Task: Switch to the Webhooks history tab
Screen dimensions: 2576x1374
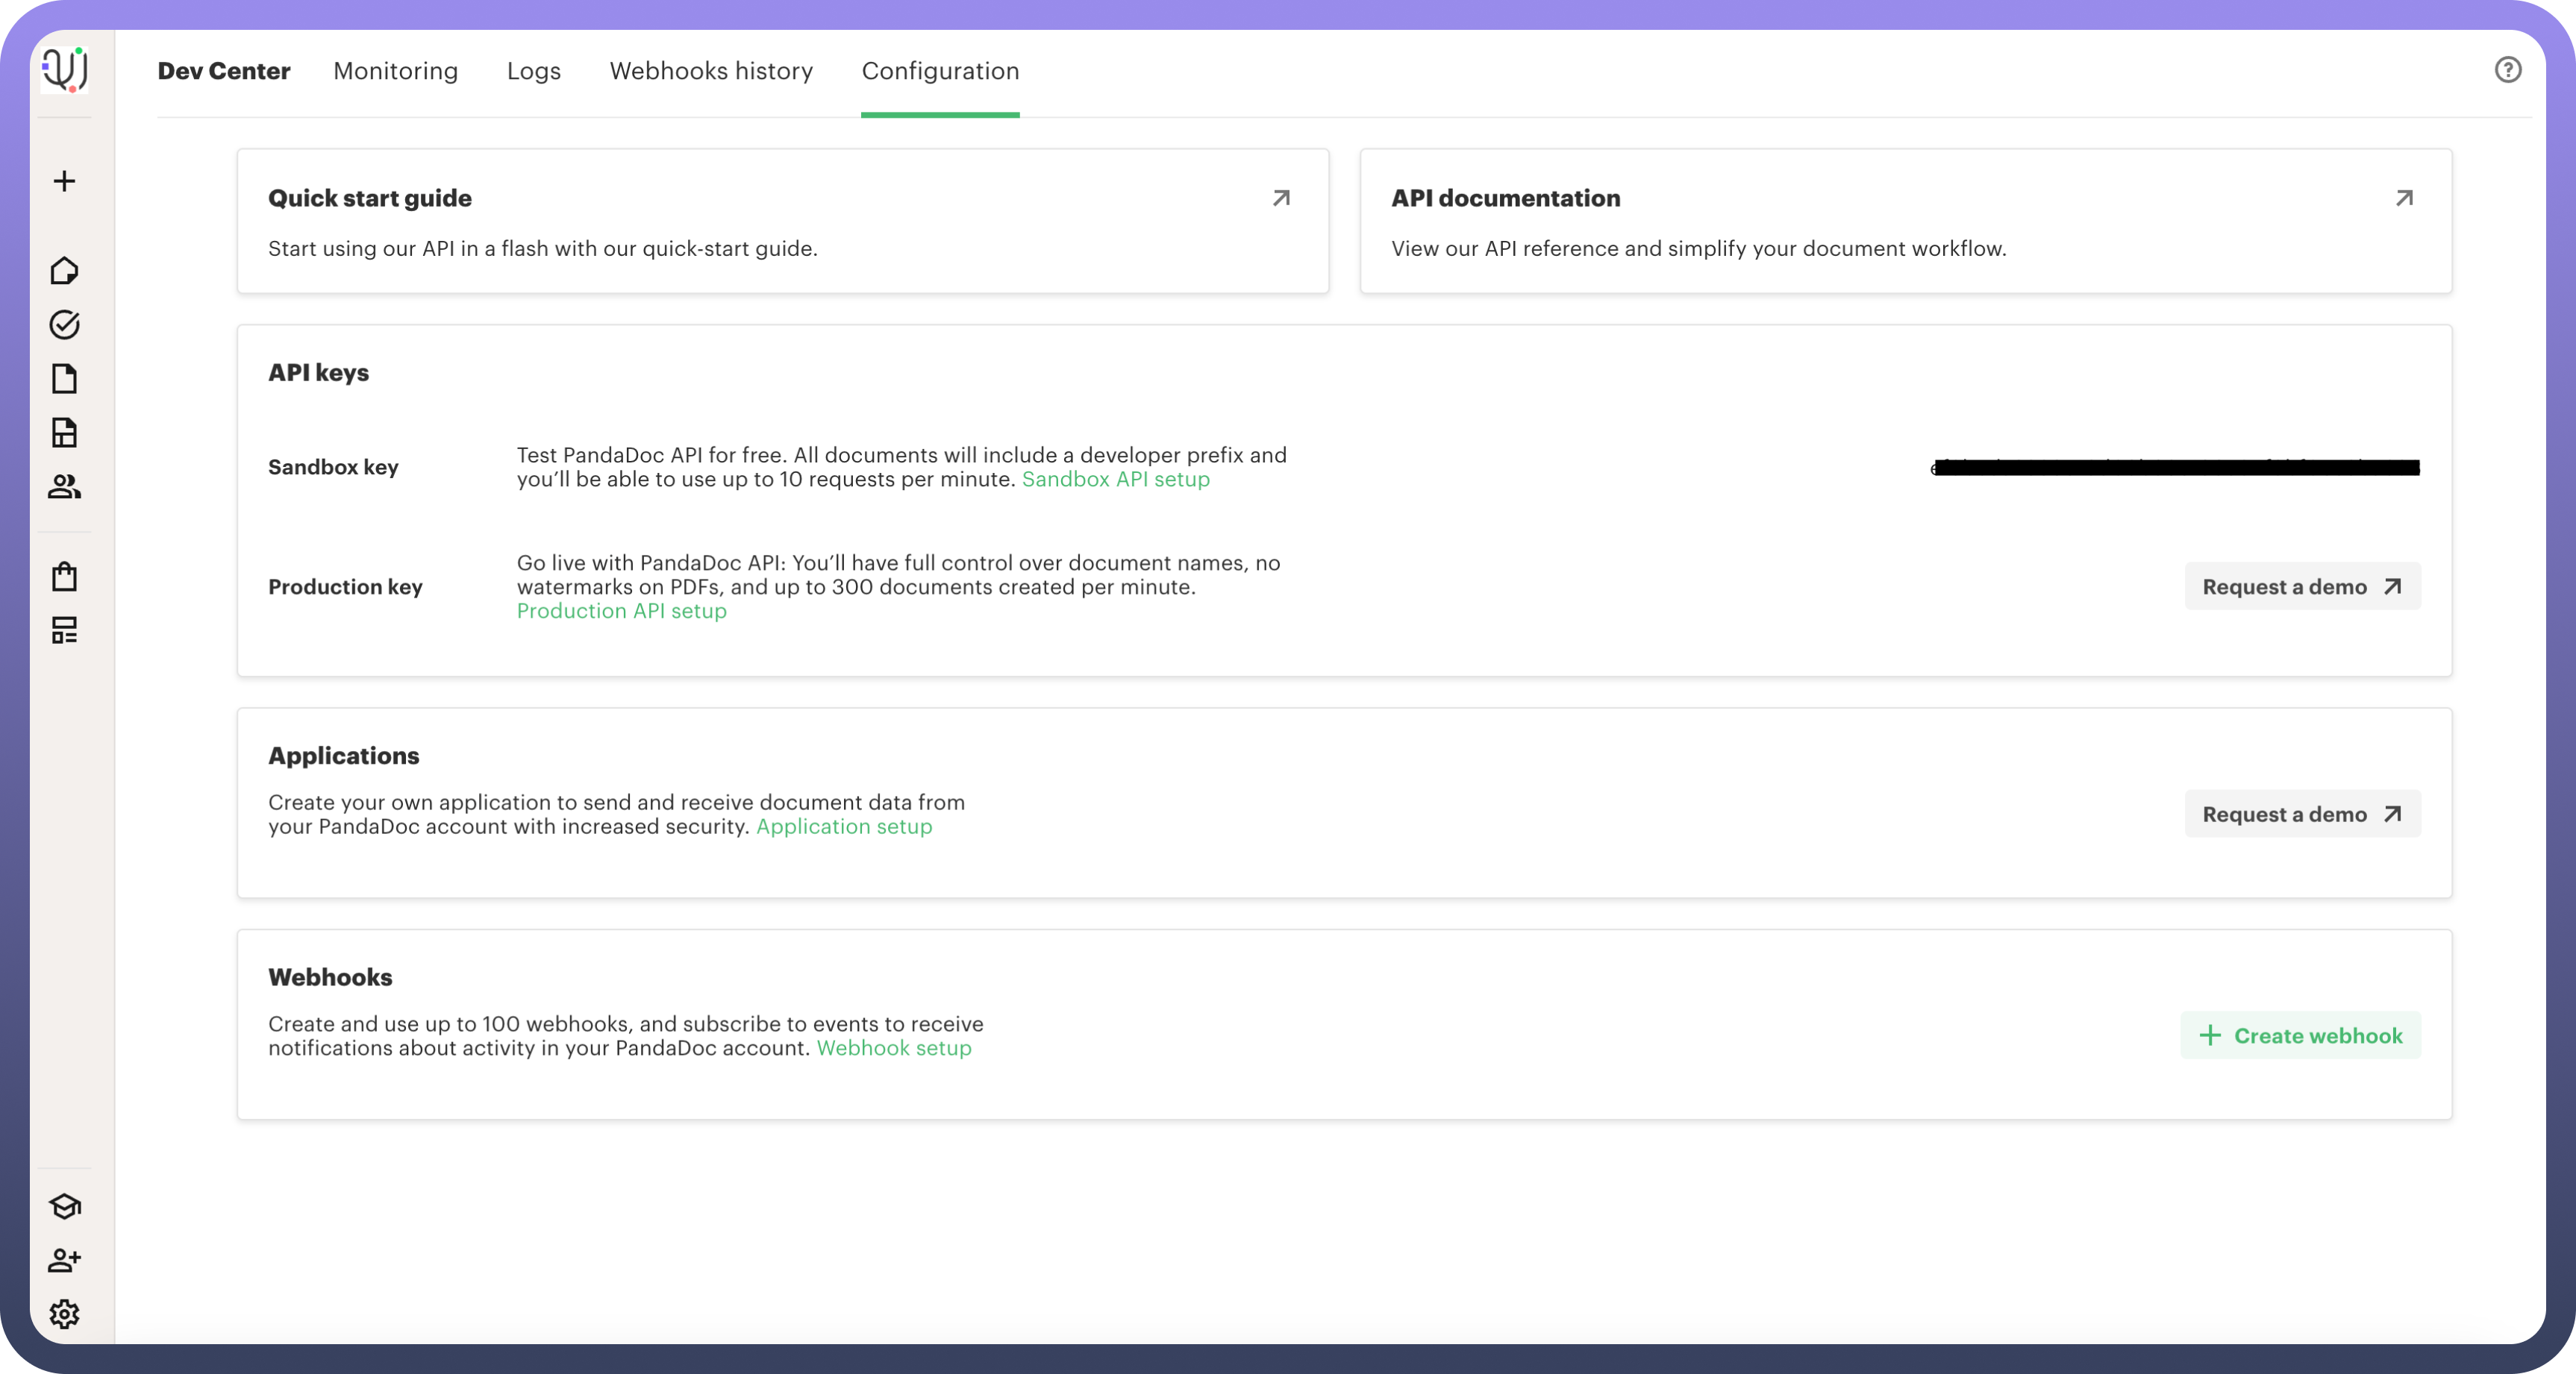Action: [x=711, y=71]
